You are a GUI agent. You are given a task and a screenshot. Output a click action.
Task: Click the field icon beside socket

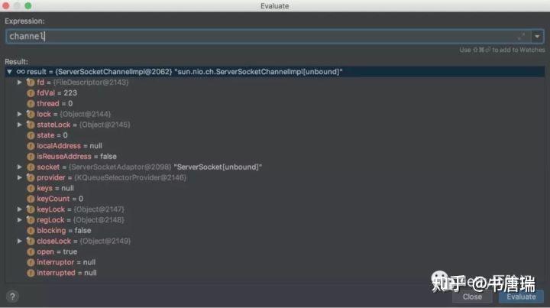[31, 167]
